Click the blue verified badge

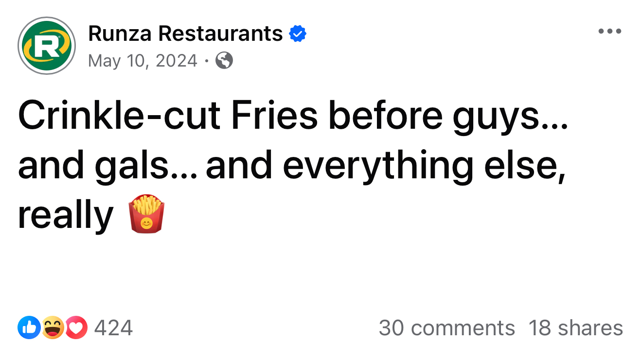[298, 34]
